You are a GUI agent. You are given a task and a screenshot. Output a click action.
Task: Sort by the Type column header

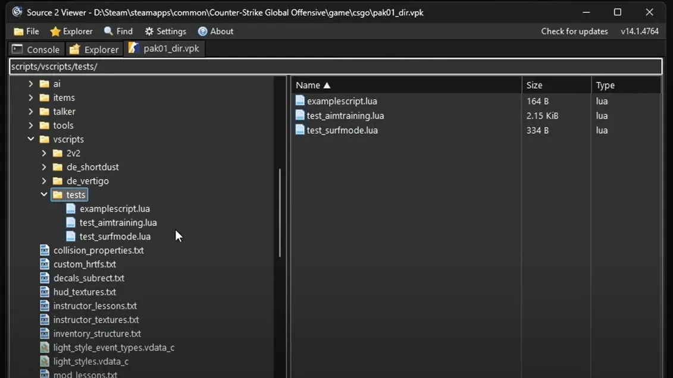click(x=626, y=85)
